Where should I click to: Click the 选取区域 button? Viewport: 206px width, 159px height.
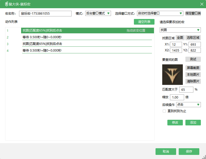click(193, 38)
